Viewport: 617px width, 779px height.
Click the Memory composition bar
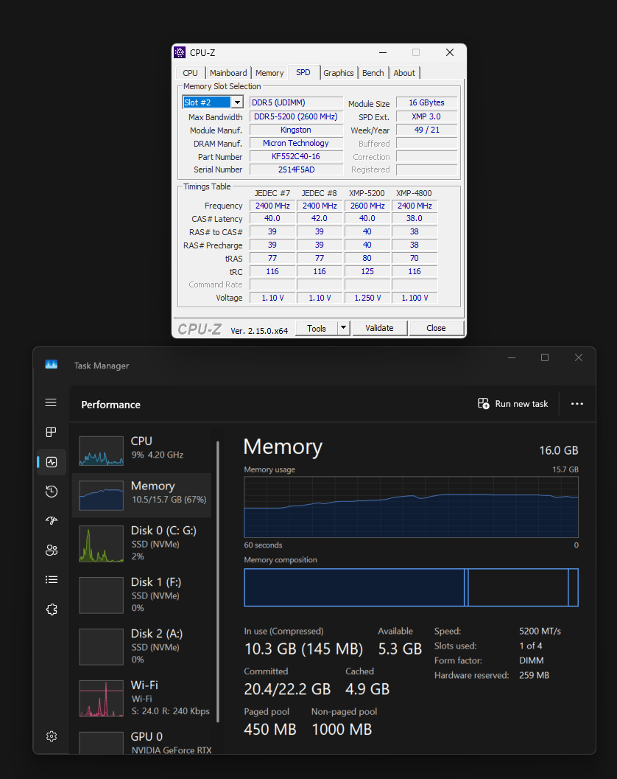411,587
